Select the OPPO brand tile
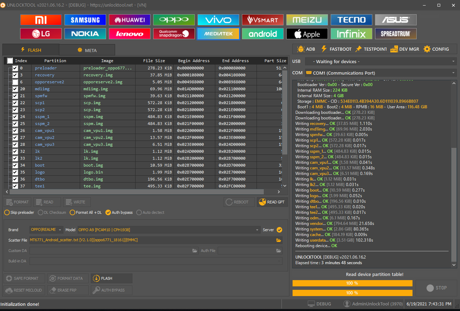 pos(174,20)
